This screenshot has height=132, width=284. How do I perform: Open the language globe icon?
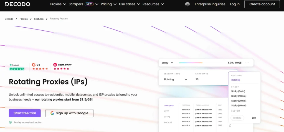click(x=187, y=4)
